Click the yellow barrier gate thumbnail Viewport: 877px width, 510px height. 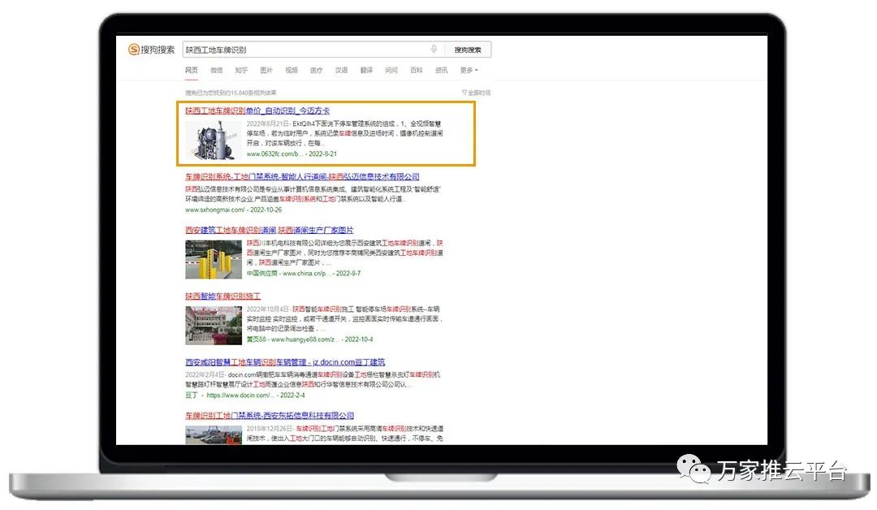click(x=214, y=259)
